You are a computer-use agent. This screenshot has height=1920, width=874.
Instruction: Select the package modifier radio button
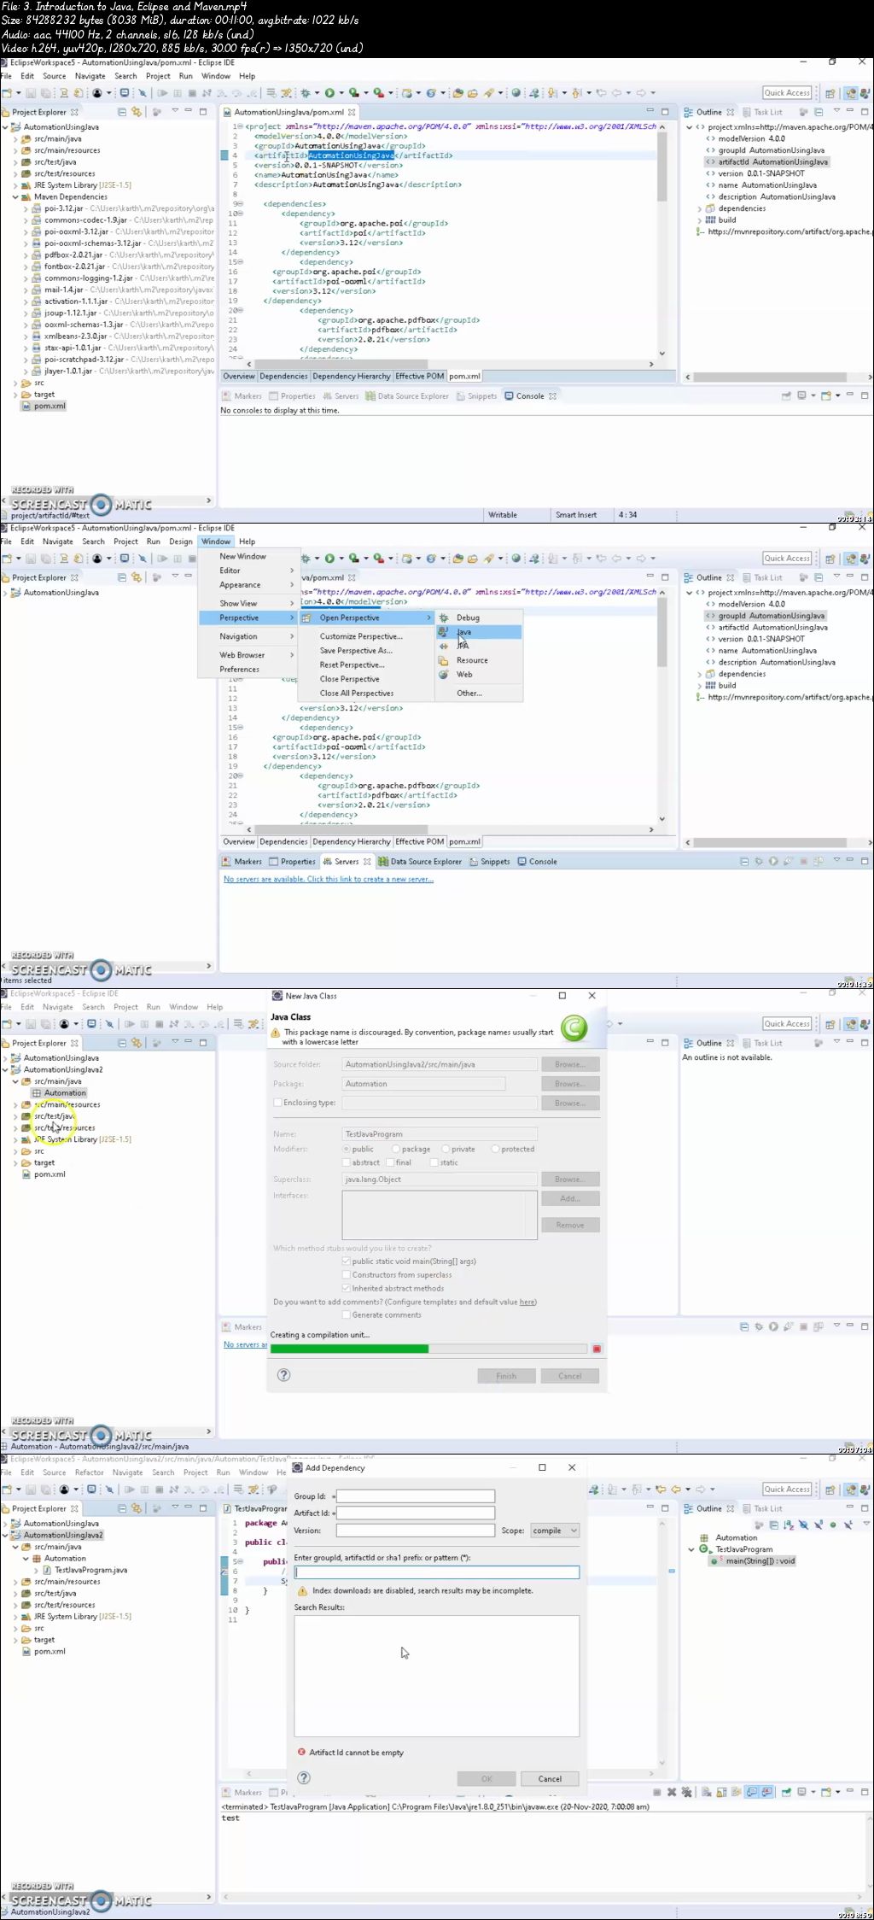(x=396, y=1149)
